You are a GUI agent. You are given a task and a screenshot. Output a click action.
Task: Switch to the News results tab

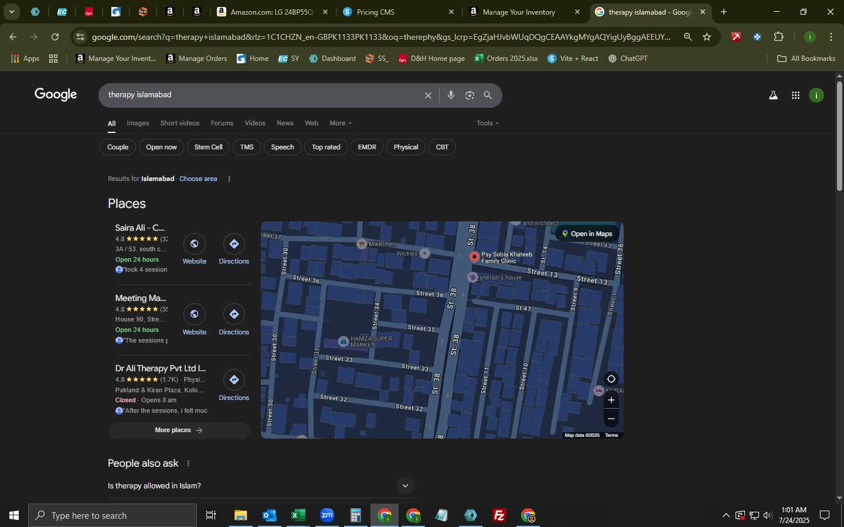click(x=285, y=123)
